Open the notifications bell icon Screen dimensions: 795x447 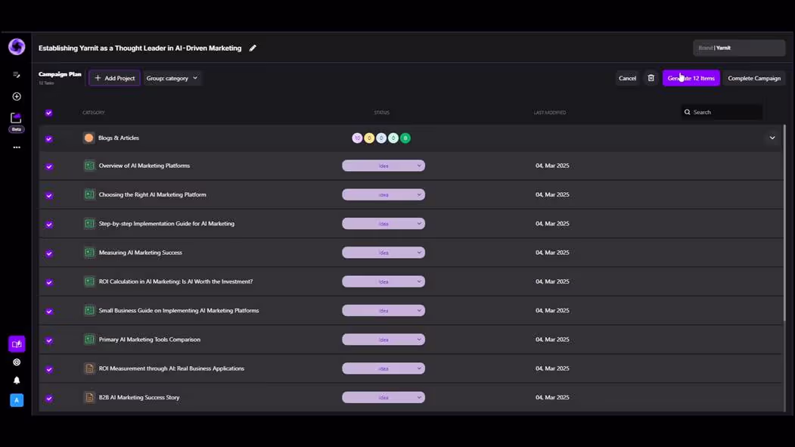17,380
